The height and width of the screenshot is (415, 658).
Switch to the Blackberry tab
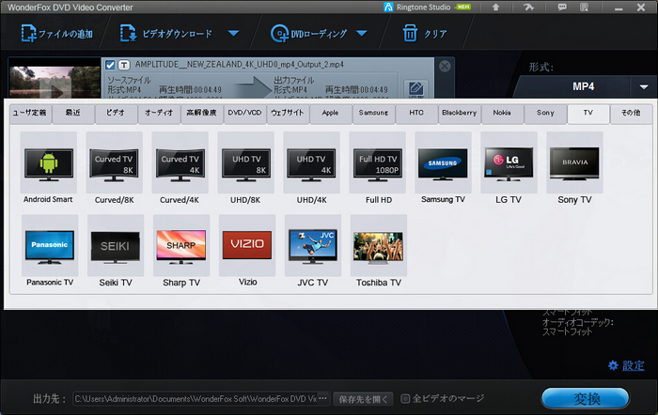pos(459,114)
